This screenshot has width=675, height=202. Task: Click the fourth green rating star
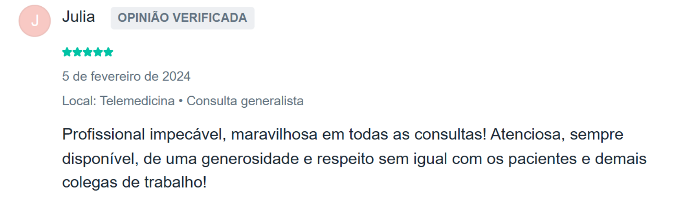[x=98, y=52]
